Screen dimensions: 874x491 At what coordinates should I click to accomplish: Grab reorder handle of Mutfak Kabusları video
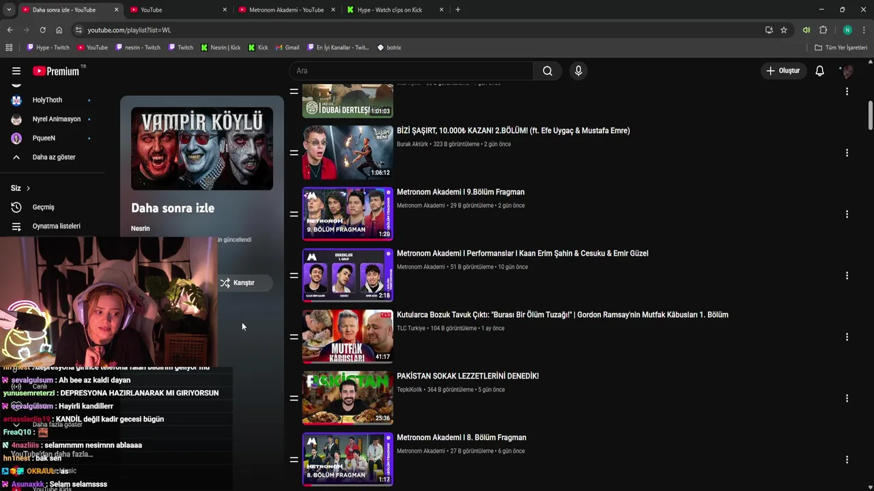tap(294, 337)
